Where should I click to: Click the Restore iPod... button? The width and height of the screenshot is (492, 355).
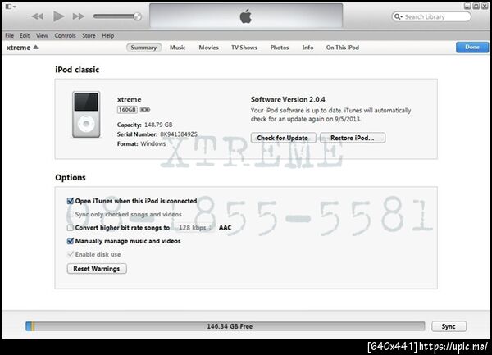[353, 138]
